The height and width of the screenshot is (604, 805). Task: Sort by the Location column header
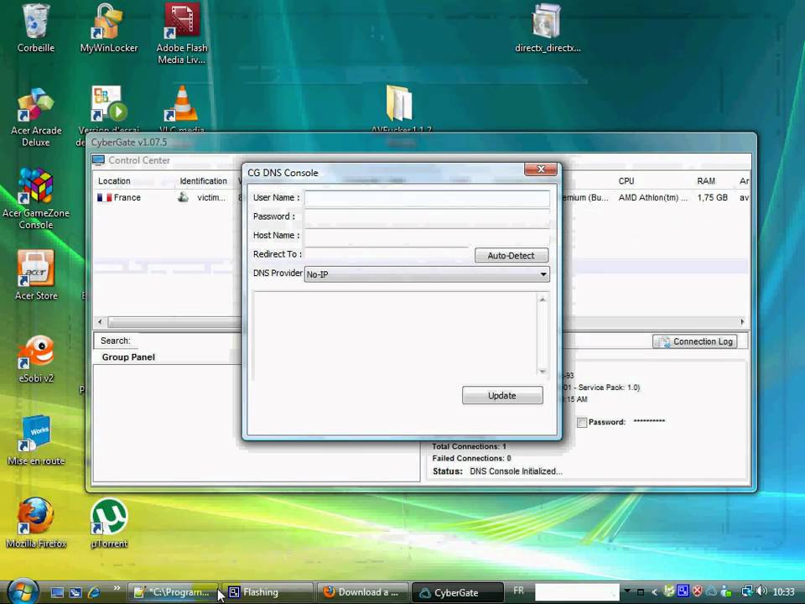(x=114, y=181)
